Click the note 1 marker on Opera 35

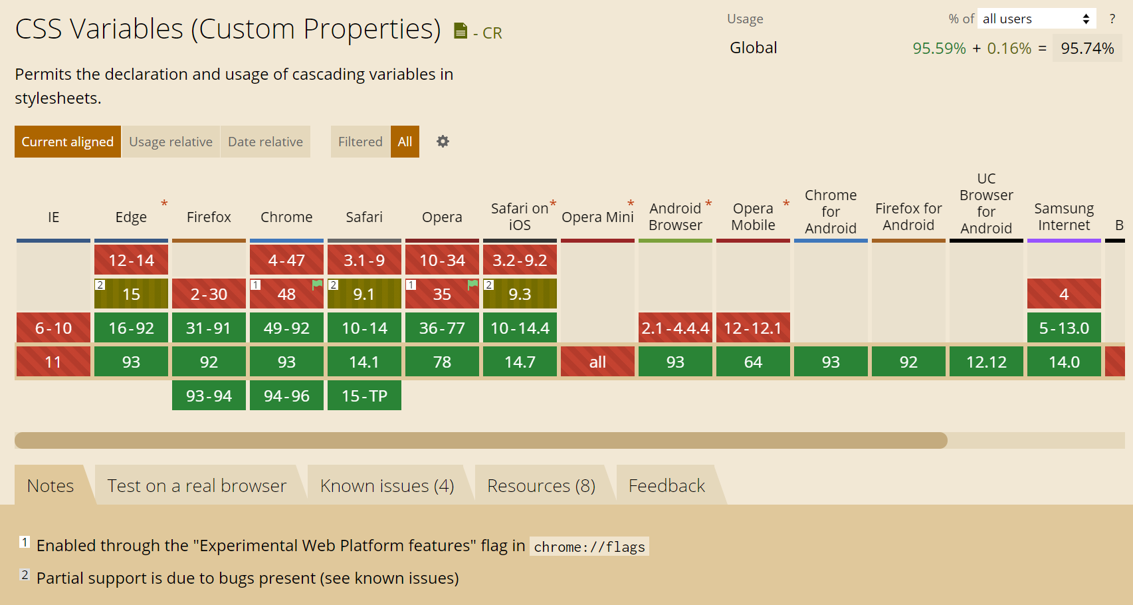click(411, 285)
